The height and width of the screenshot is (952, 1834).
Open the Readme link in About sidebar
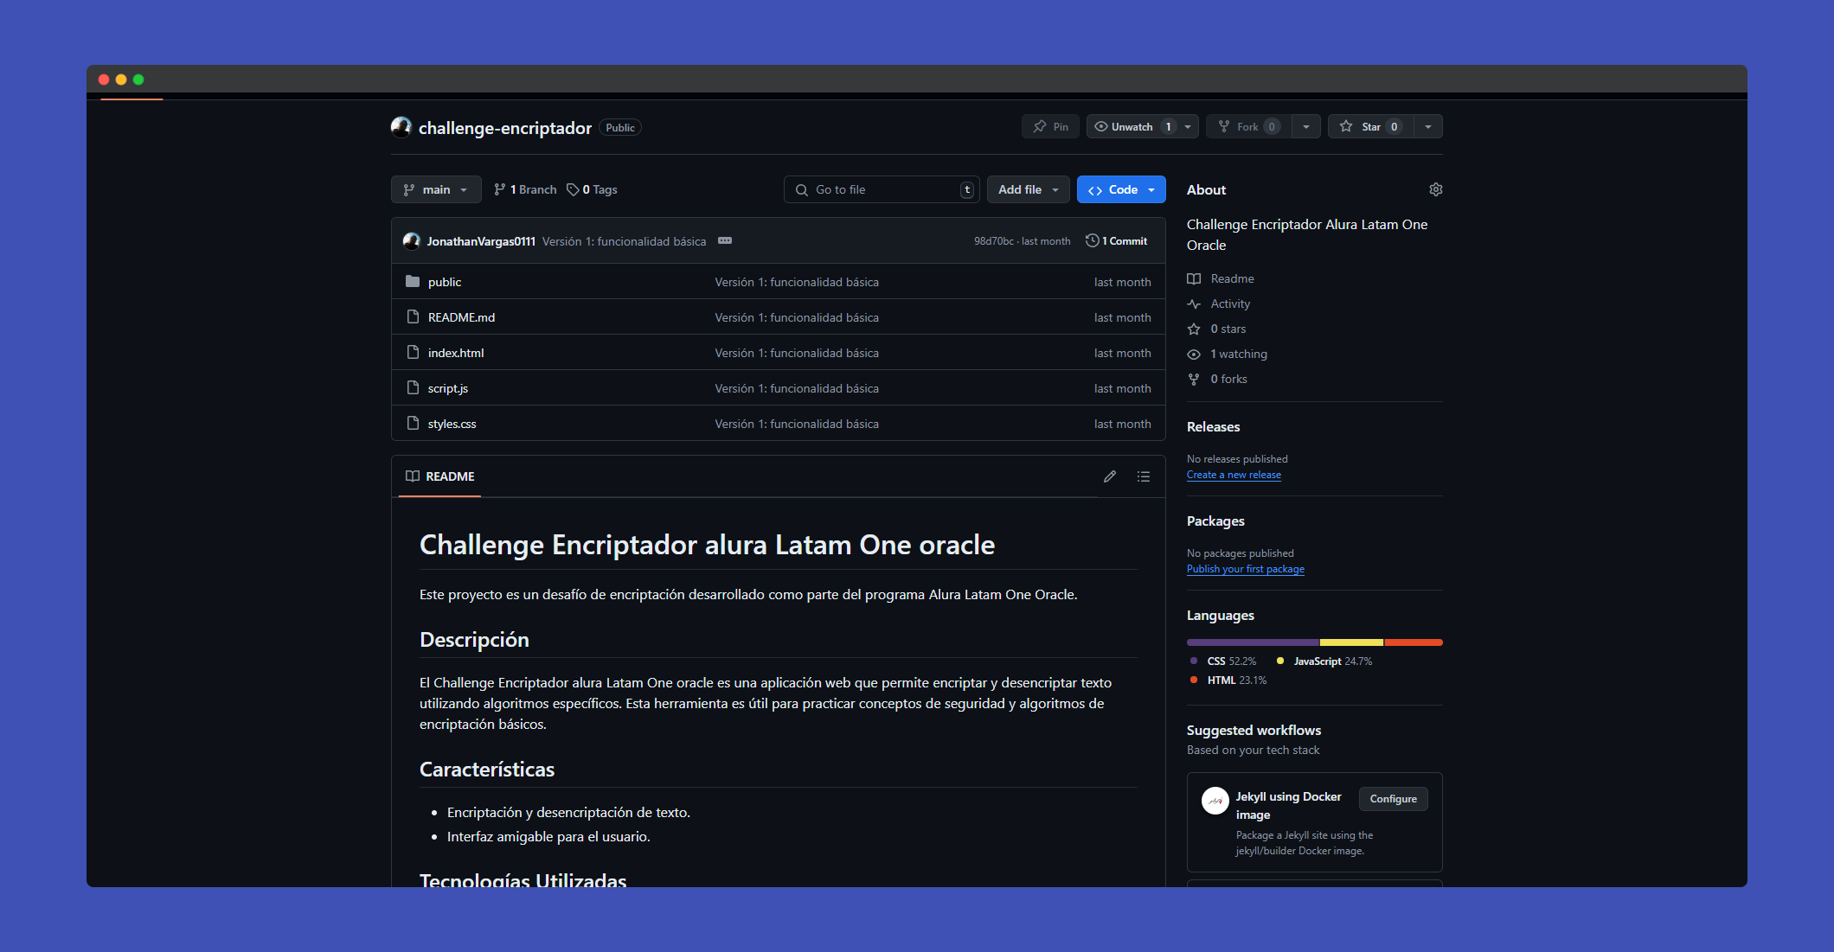(x=1232, y=278)
